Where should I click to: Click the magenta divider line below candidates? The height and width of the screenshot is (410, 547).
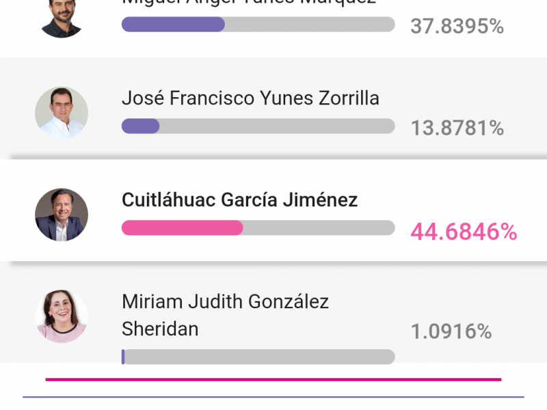point(273,379)
